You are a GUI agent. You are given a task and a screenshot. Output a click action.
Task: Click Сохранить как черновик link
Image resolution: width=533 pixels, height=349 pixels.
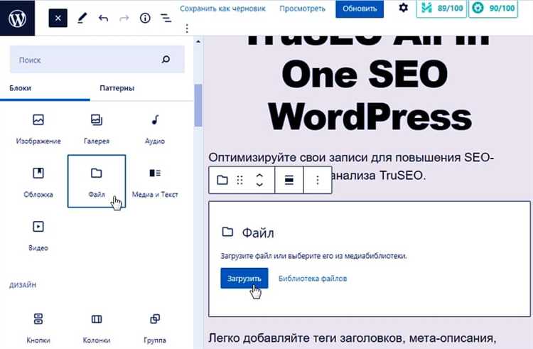coord(222,9)
